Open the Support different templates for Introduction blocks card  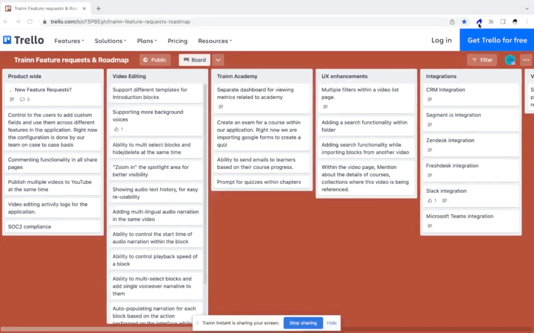[x=156, y=93]
